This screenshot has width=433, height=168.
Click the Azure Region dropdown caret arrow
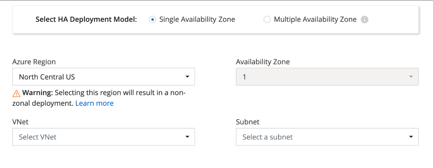pos(187,77)
